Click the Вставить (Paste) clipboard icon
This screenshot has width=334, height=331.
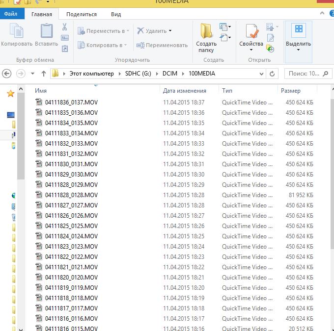point(47,32)
